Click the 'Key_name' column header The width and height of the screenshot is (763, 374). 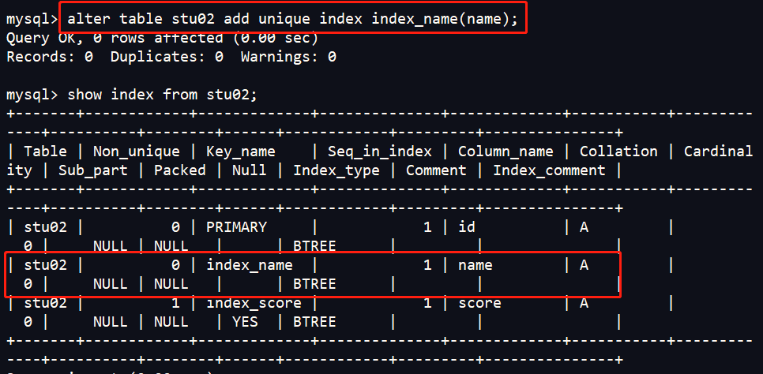click(241, 151)
